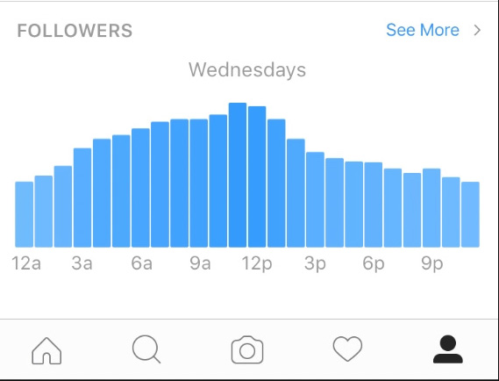
Task: Select the Wednesdays day label
Action: click(247, 69)
